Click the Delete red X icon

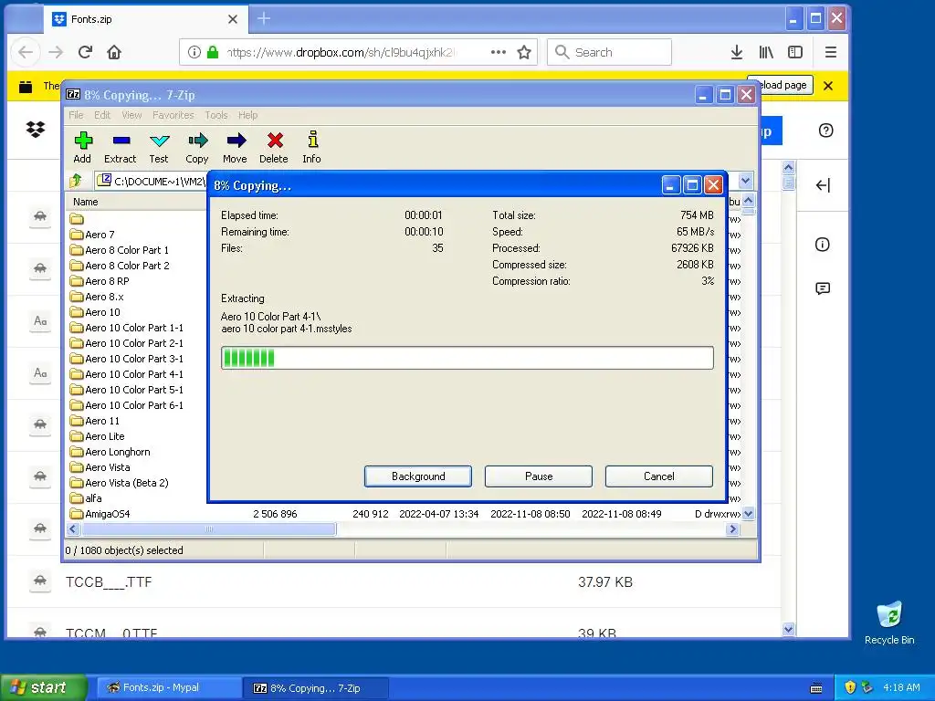tap(275, 141)
